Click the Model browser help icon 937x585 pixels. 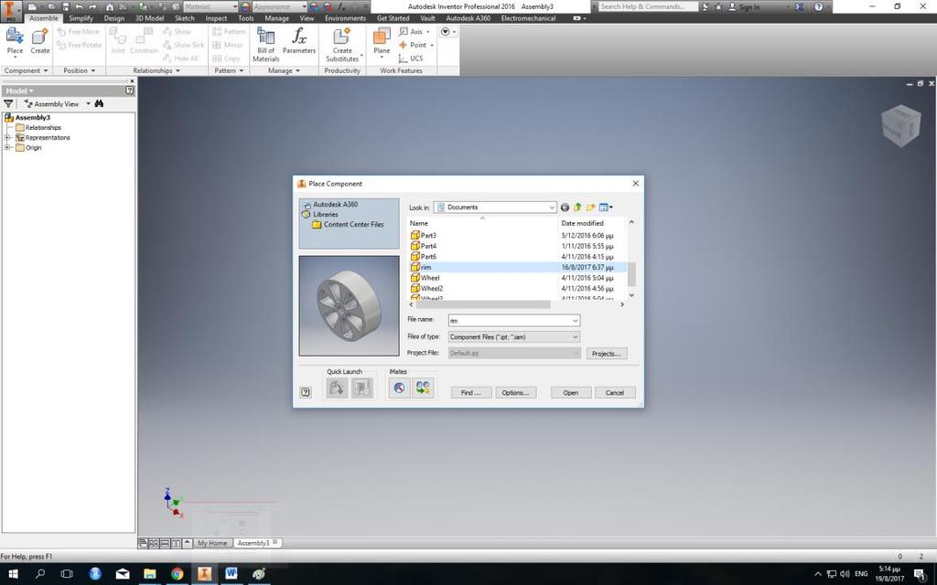click(x=130, y=90)
